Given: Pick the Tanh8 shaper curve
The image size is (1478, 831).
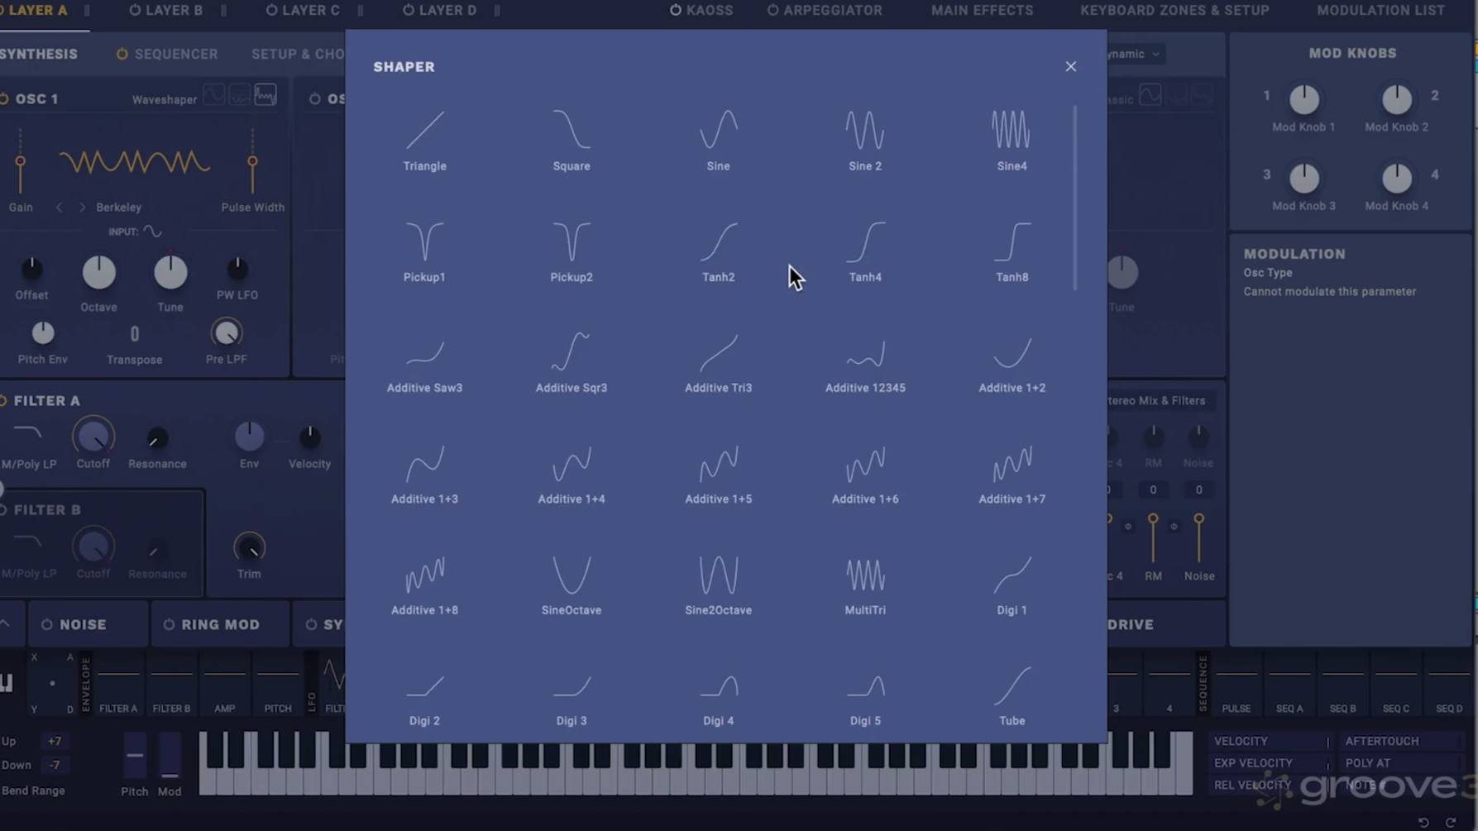Looking at the screenshot, I should [1012, 251].
